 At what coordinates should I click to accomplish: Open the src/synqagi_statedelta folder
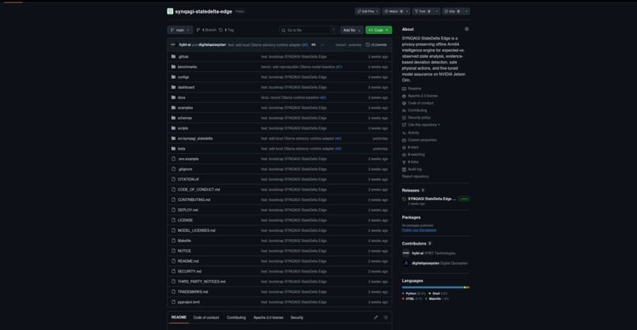click(x=195, y=138)
